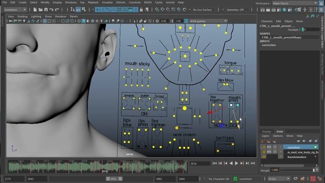
Task: Open the Channels menu in Channel Box
Action: point(267,21)
